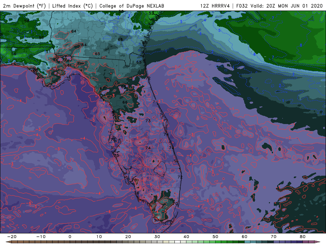Click the light teal colorbar swatch below 60

click(x=247, y=242)
